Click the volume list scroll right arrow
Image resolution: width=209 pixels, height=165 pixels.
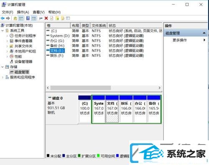[160, 88]
